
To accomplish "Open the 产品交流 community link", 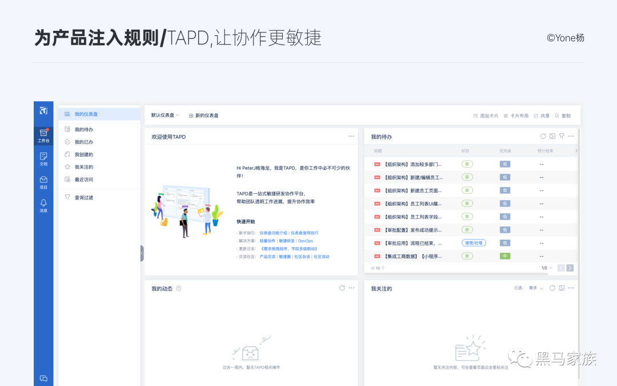I will click(267, 257).
